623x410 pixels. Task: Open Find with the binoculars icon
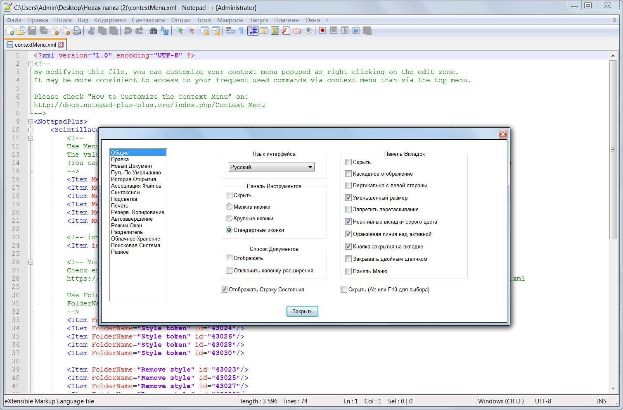(x=153, y=31)
